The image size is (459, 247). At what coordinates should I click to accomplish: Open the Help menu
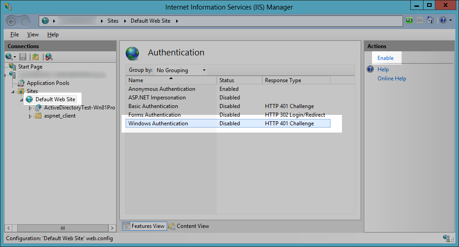coord(53,35)
